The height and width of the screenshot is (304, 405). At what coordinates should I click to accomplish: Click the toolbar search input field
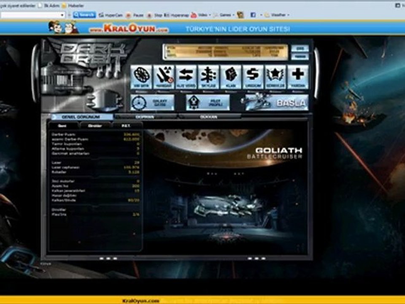coord(30,15)
